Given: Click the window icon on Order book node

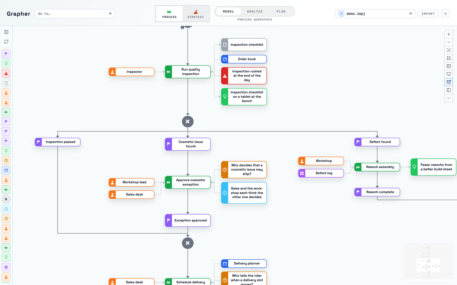Looking at the screenshot, I should (225, 59).
